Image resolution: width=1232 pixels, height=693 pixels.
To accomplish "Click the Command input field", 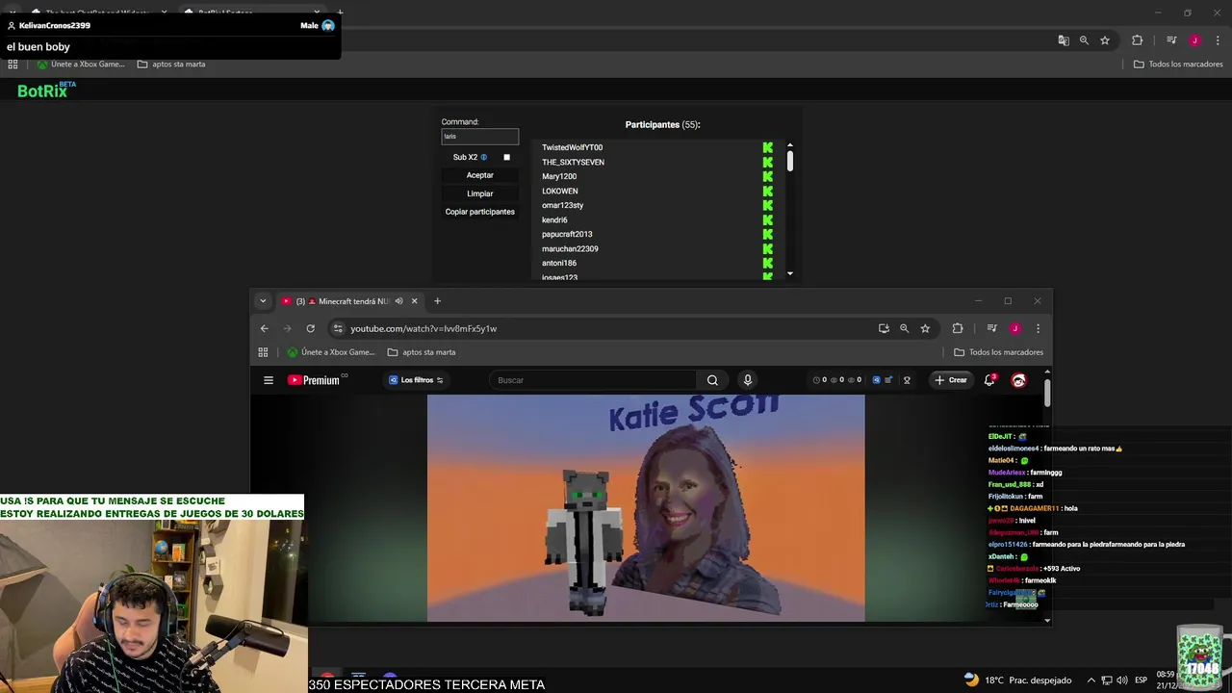I will [x=480, y=137].
